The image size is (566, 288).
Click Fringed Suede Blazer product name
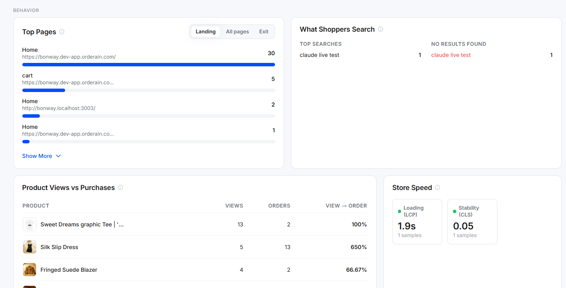(x=69, y=270)
